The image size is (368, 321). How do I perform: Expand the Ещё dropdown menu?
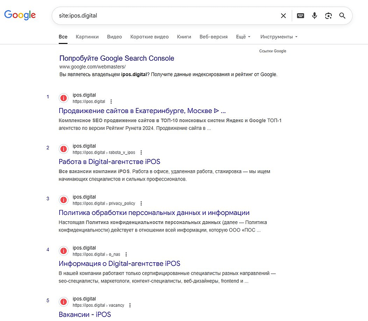click(243, 37)
